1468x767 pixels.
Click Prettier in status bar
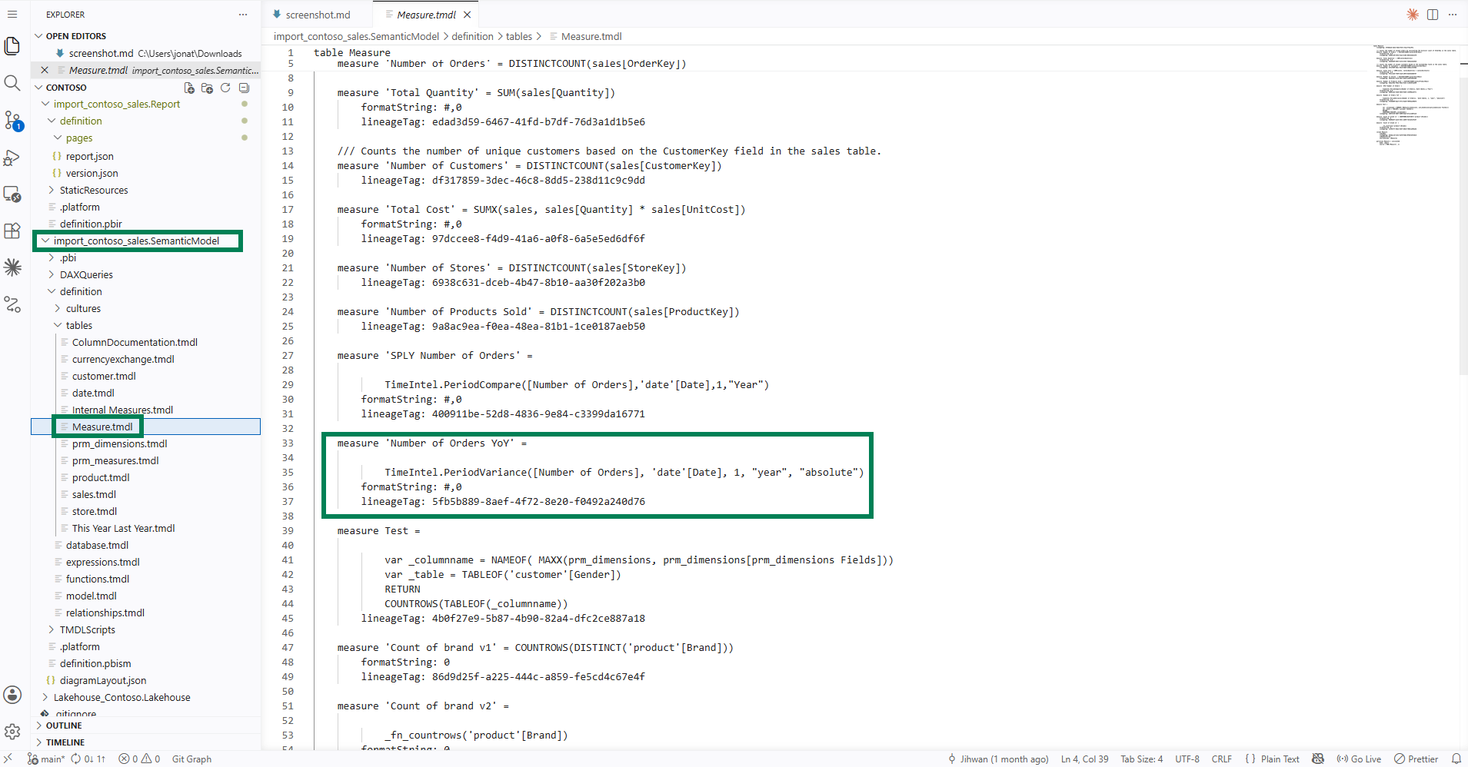[x=1416, y=759]
